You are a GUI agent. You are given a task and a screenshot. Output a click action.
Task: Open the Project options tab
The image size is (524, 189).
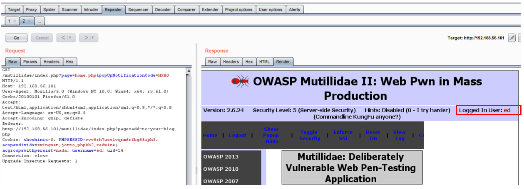pos(238,10)
